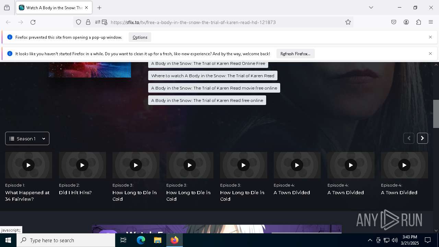The width and height of the screenshot is (439, 247).
Task: Play first Episode 3 How Long to Die thumbnail
Action: tap(136, 165)
